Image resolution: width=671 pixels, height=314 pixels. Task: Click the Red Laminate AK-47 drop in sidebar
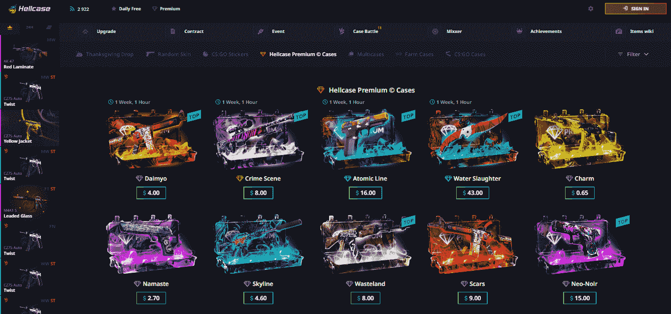point(30,53)
